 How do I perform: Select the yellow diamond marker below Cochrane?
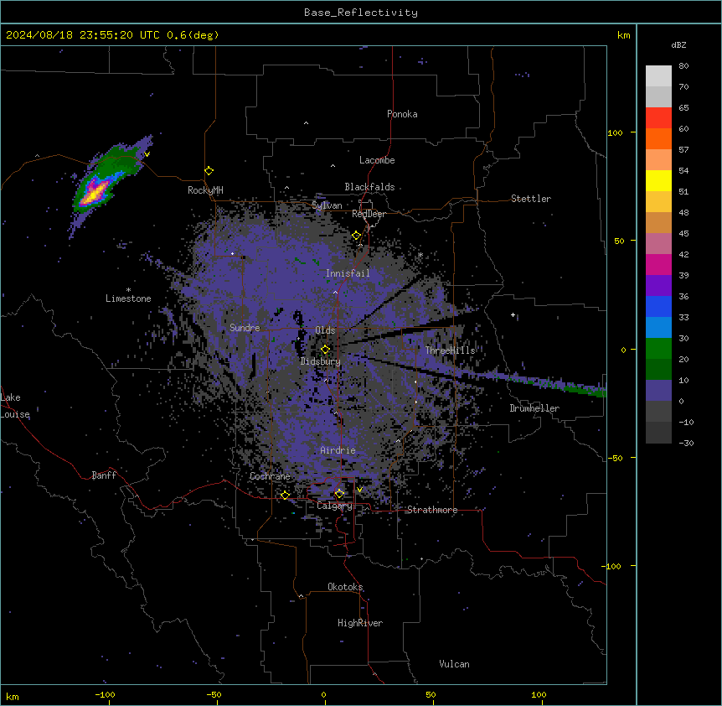tap(285, 495)
